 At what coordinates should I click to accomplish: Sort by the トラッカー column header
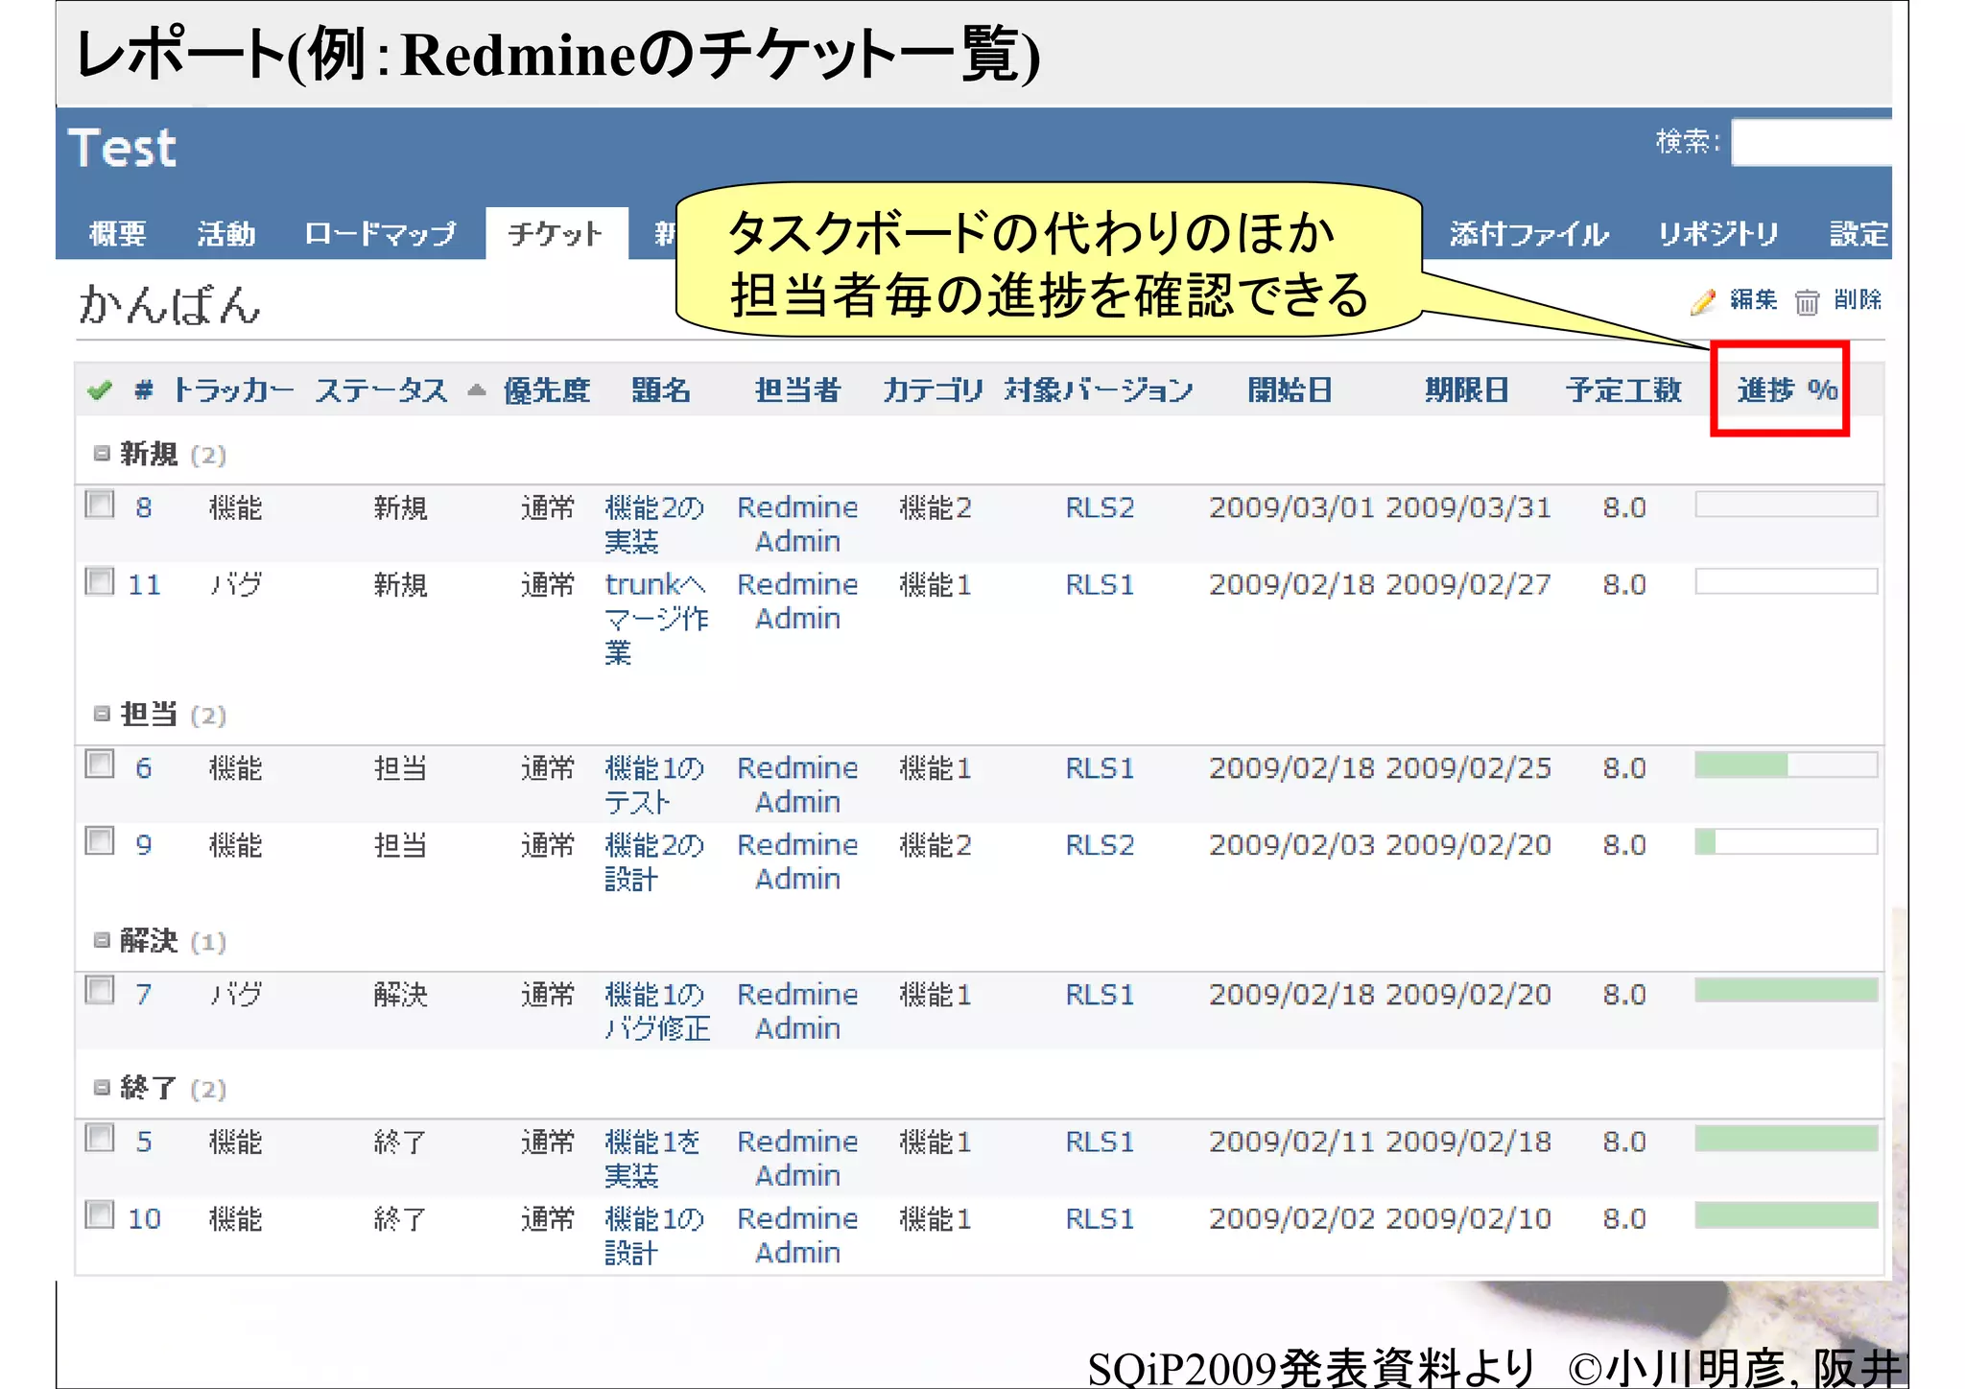click(232, 389)
